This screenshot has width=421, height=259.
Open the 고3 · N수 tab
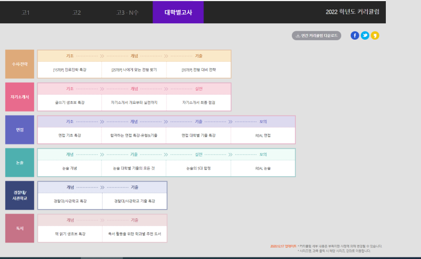127,12
